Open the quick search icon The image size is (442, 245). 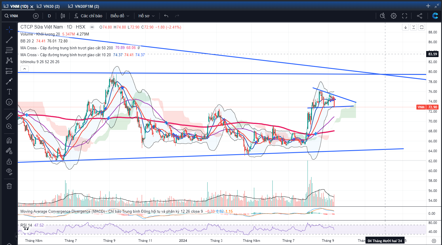click(382, 16)
